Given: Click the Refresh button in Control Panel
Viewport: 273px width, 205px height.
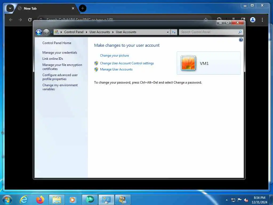Looking at the screenshot, I should coord(174,32).
